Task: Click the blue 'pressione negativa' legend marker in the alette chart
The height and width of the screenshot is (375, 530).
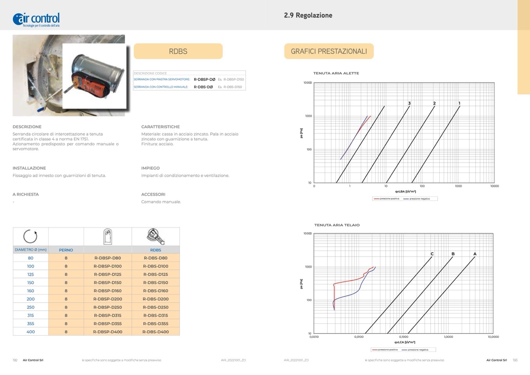Action: click(406, 199)
